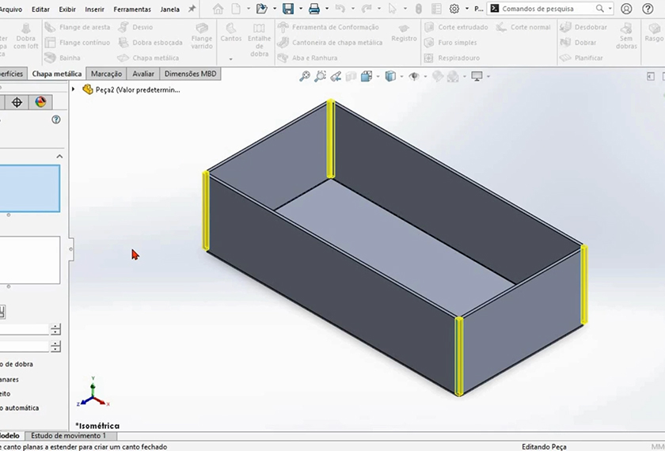Open the Ferramentas menu
Screen dimensions: 665x451
coord(133,9)
